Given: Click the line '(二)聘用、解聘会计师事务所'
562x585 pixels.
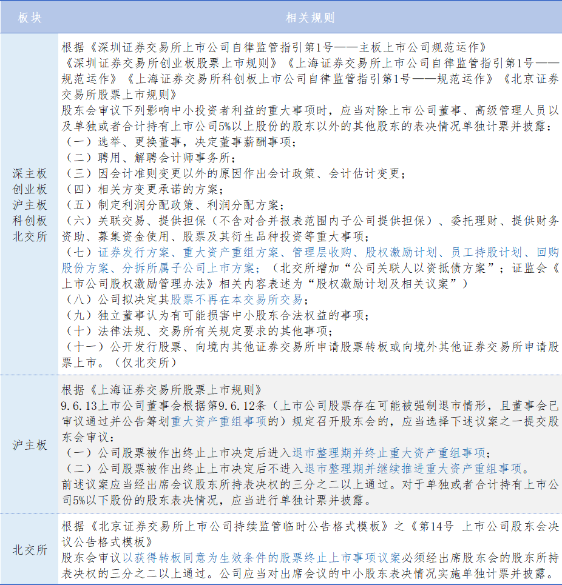Looking at the screenshot, I should (x=149, y=158).
